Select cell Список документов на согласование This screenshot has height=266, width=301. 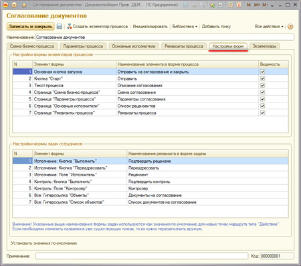[x=207, y=202]
